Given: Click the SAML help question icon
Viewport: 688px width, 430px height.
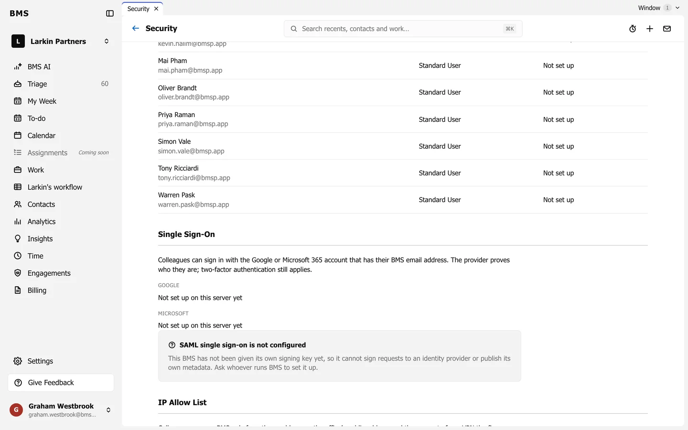Looking at the screenshot, I should click(172, 345).
